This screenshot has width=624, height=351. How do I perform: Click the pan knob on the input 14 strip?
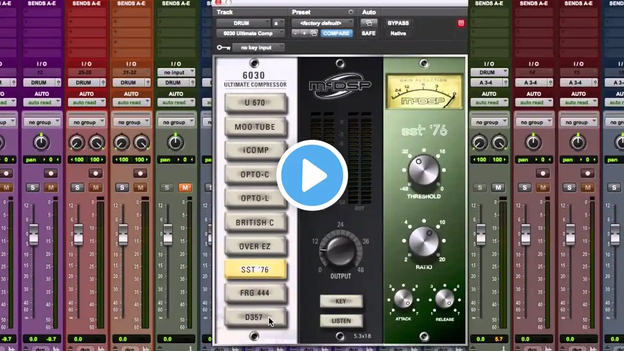coord(533,142)
